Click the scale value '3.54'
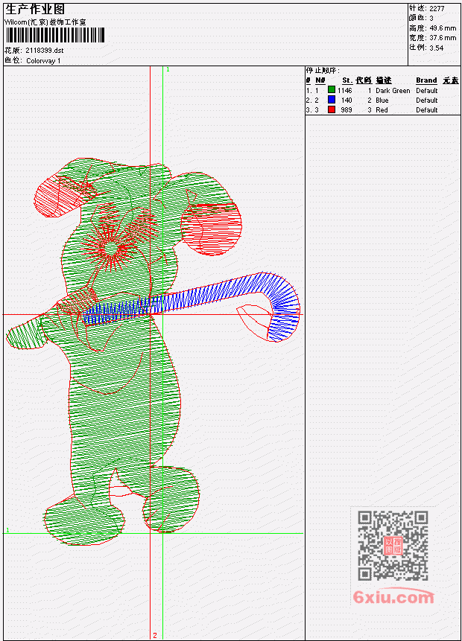Viewport: 462px width, 641px height. pyautogui.click(x=437, y=48)
